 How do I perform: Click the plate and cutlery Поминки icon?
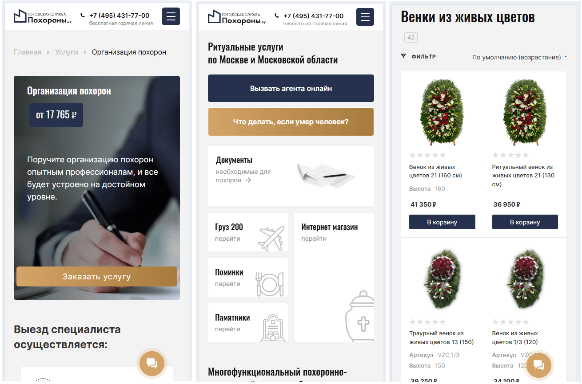269,284
